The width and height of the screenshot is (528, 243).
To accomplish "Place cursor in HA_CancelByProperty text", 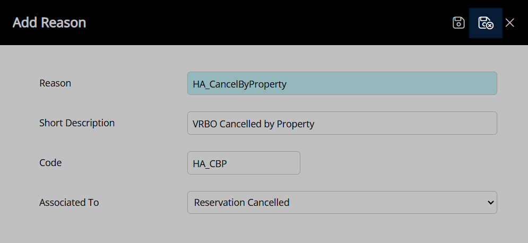I will click(x=239, y=84).
